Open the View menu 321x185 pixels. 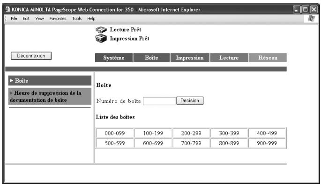[39, 19]
